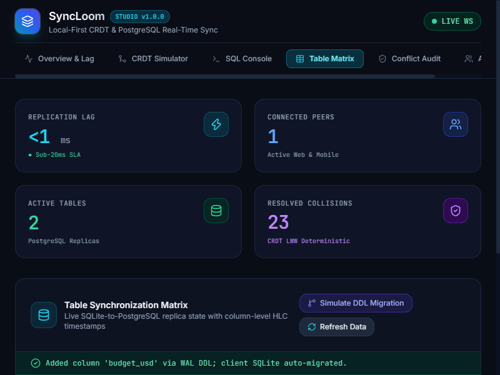Open the Overview & Lag tab
Image resolution: width=500 pixels, height=375 pixels.
[x=59, y=59]
